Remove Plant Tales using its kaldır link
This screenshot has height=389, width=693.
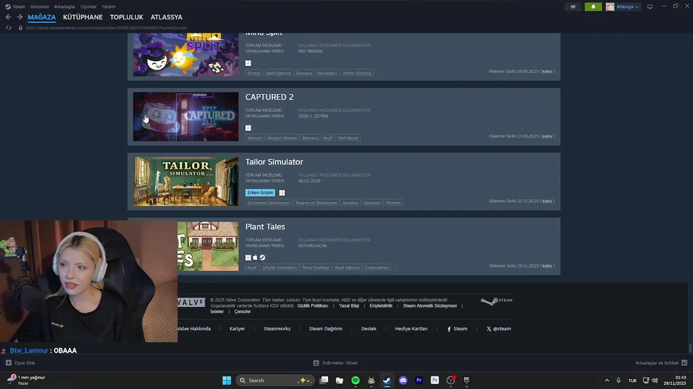547,266
